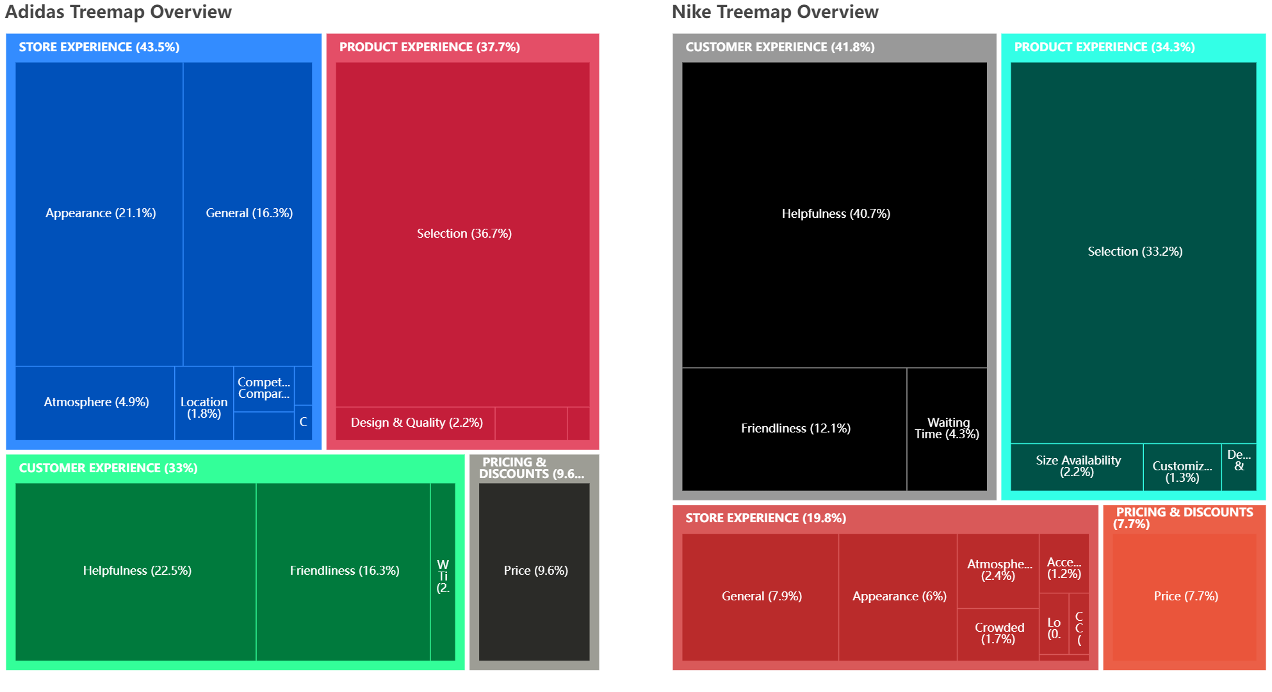Click the Adidas Selection (36.7%) tile

coord(463,234)
